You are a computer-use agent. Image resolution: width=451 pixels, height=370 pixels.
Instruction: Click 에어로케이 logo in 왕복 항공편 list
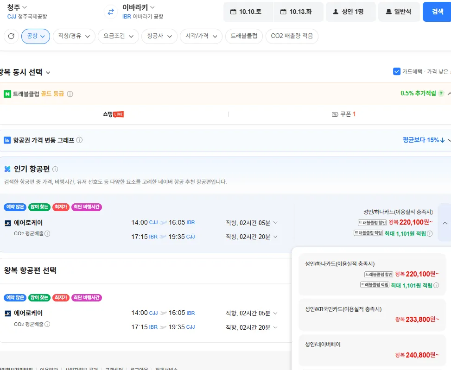click(x=8, y=314)
